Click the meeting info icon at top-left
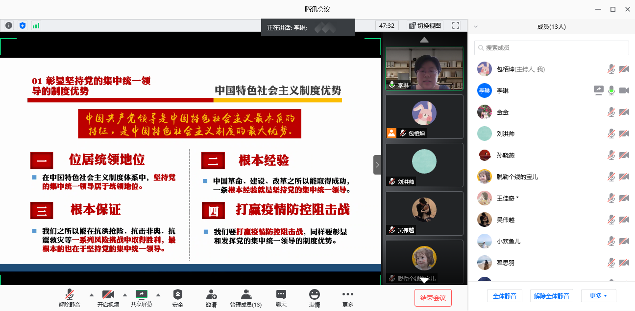This screenshot has height=311, width=635. click(9, 25)
